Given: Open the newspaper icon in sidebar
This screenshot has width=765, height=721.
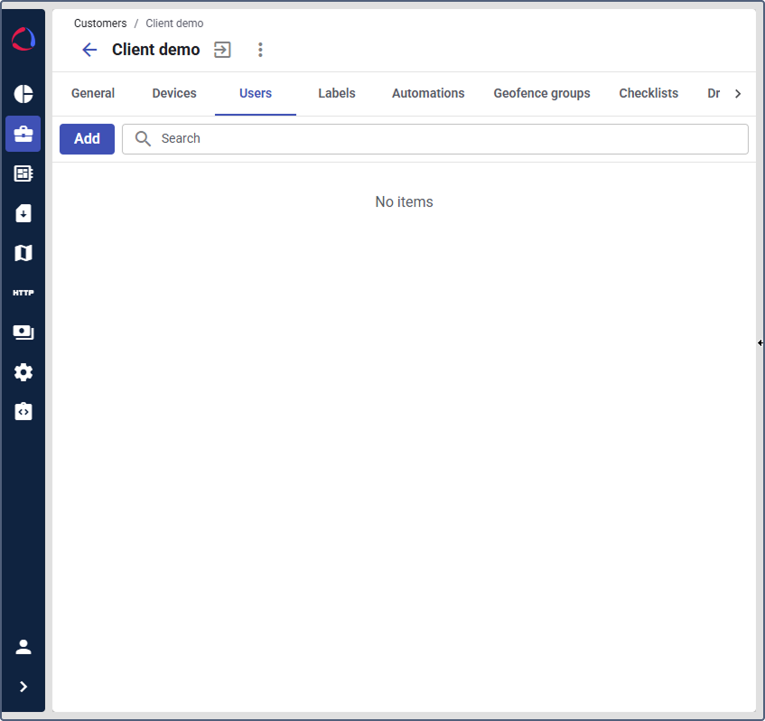Looking at the screenshot, I should [23, 173].
